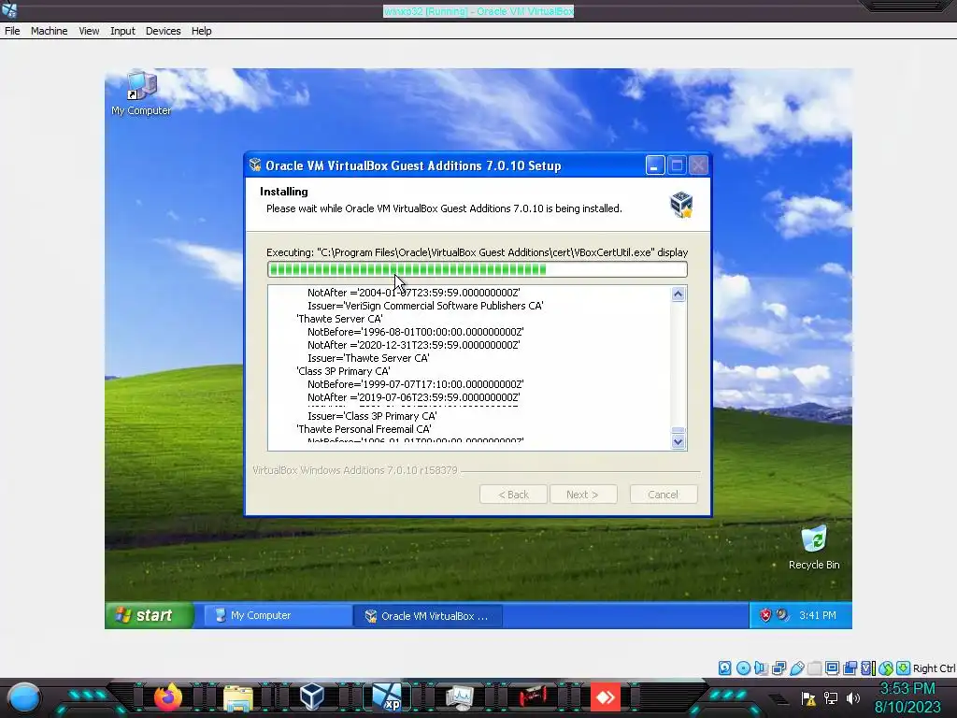This screenshot has height=718, width=957.
Task: Open the View menu
Action: 89,31
